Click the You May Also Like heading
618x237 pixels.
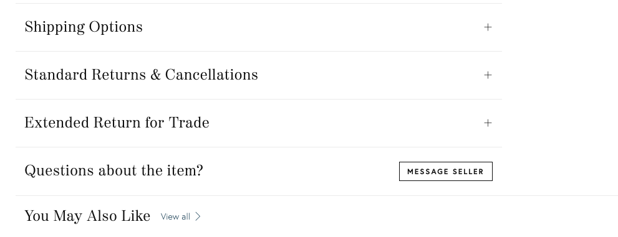point(87,216)
